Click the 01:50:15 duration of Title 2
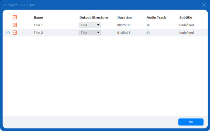This screenshot has width=210, height=131. click(124, 33)
